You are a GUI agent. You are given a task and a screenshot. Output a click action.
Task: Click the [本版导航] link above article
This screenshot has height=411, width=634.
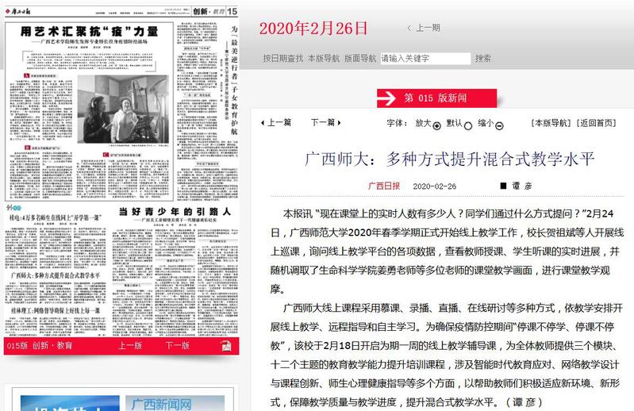551,123
